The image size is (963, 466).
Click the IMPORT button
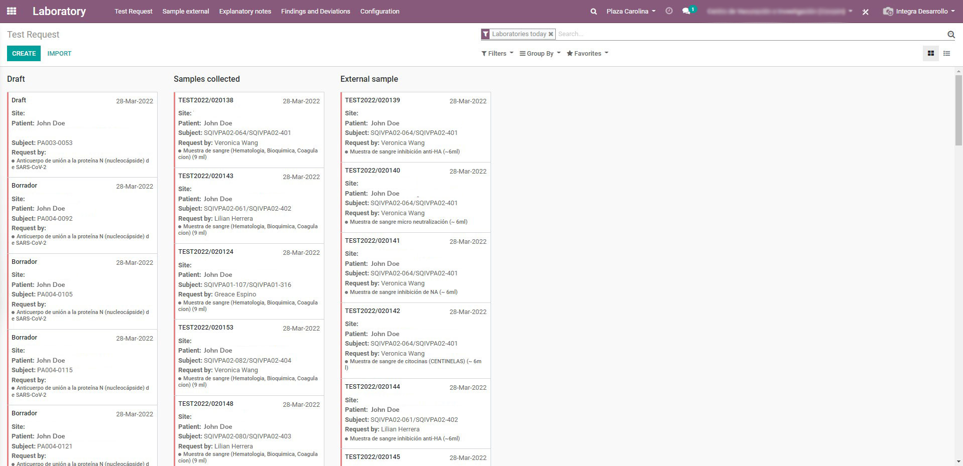click(x=59, y=53)
